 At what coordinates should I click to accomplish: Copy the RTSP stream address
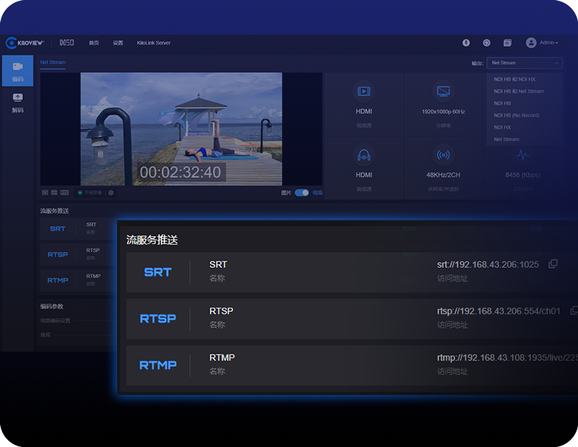574,311
